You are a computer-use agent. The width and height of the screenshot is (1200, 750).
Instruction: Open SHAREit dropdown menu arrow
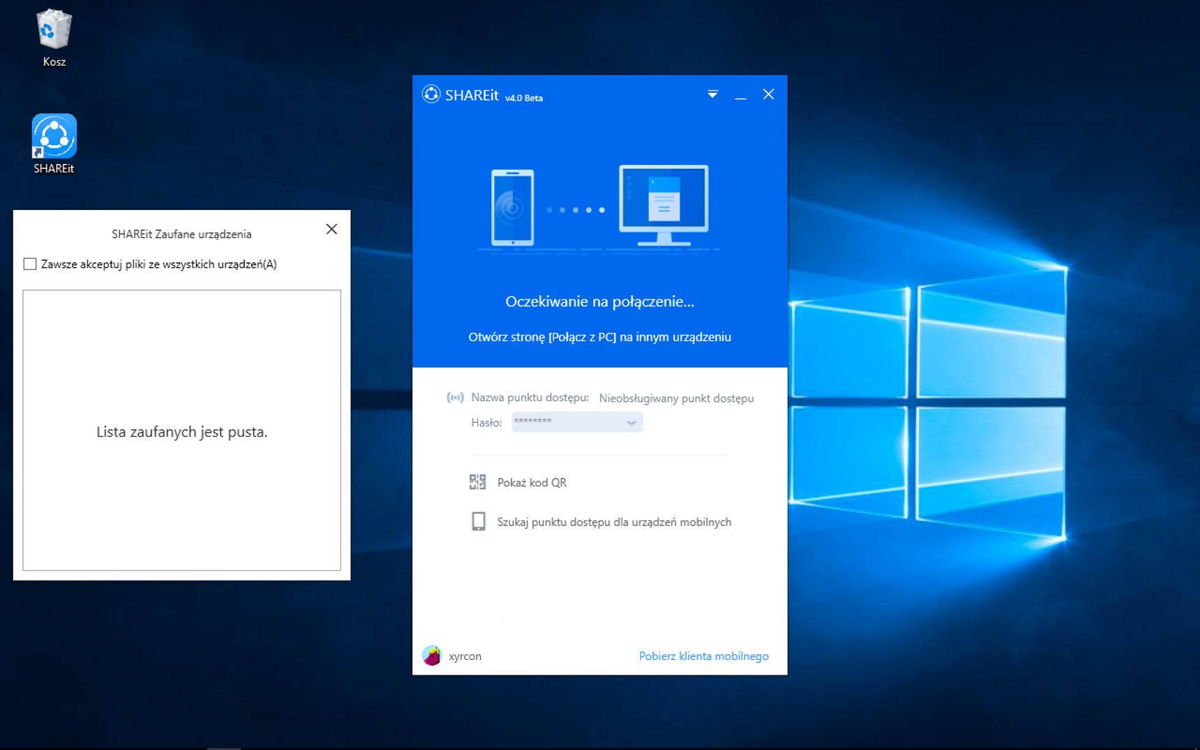pyautogui.click(x=712, y=94)
